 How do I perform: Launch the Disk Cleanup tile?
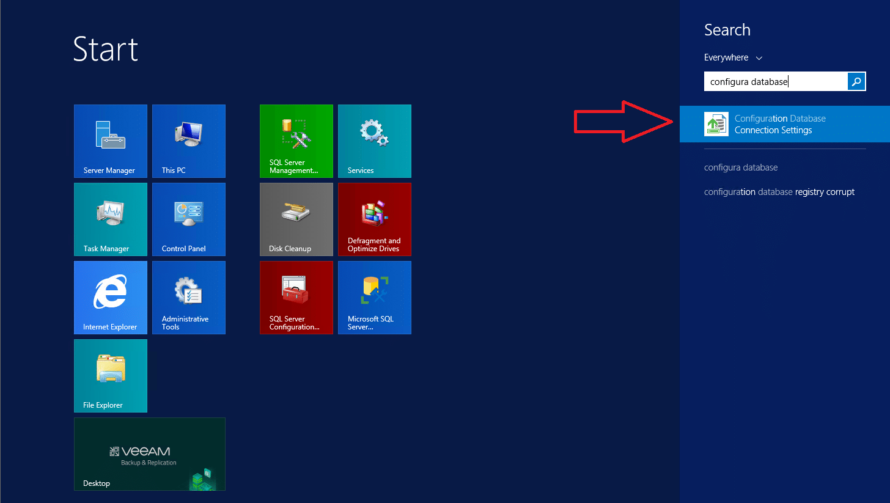click(x=296, y=219)
